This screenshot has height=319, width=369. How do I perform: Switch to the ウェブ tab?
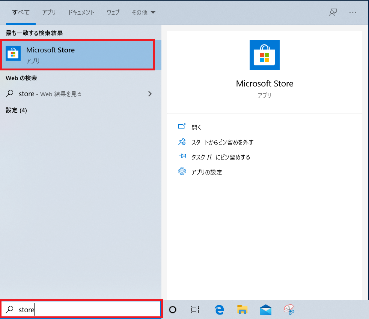113,12
